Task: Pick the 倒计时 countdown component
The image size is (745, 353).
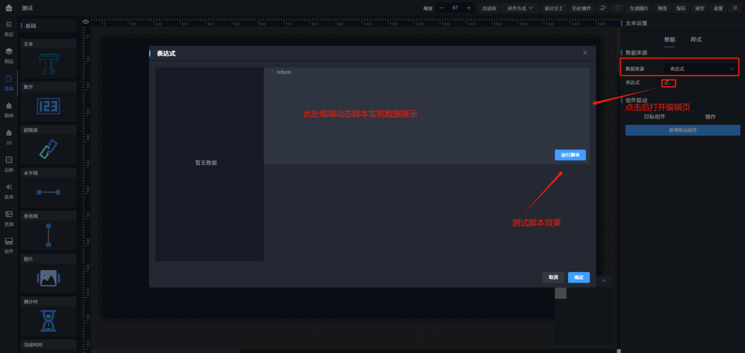Action: (48, 317)
